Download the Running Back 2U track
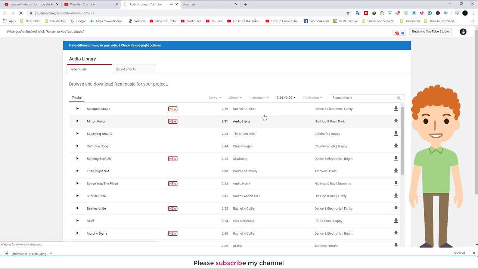 (x=396, y=158)
